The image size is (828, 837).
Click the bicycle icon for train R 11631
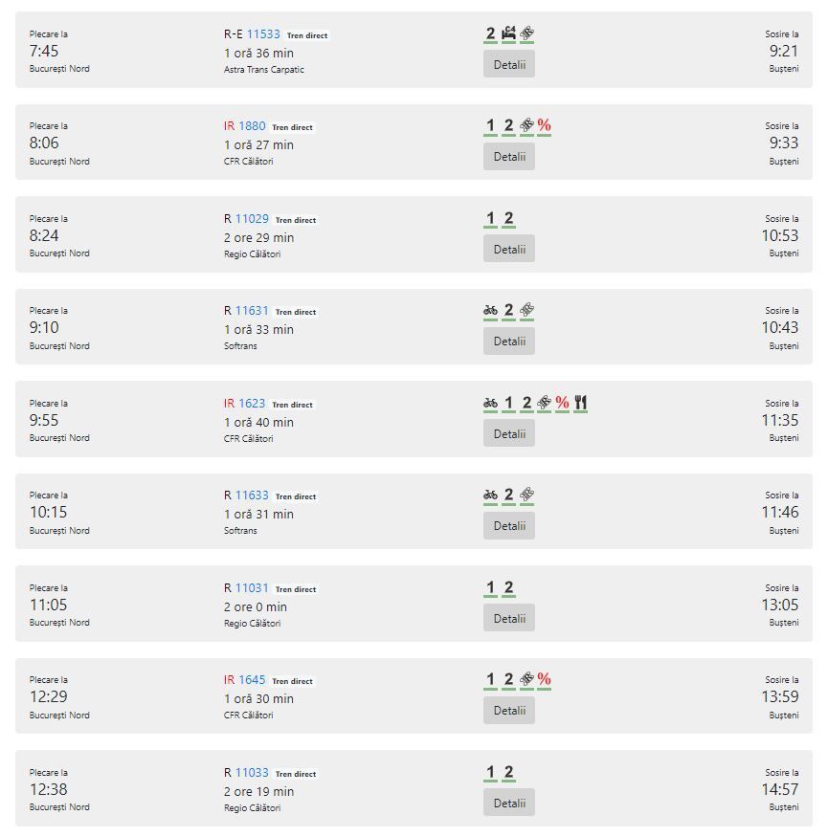[490, 310]
